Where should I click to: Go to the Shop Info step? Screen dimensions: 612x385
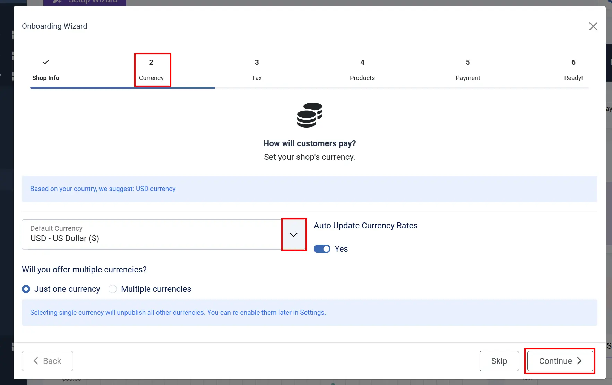[46, 70]
